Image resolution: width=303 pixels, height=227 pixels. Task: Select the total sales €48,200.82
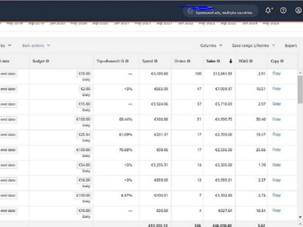(222, 225)
